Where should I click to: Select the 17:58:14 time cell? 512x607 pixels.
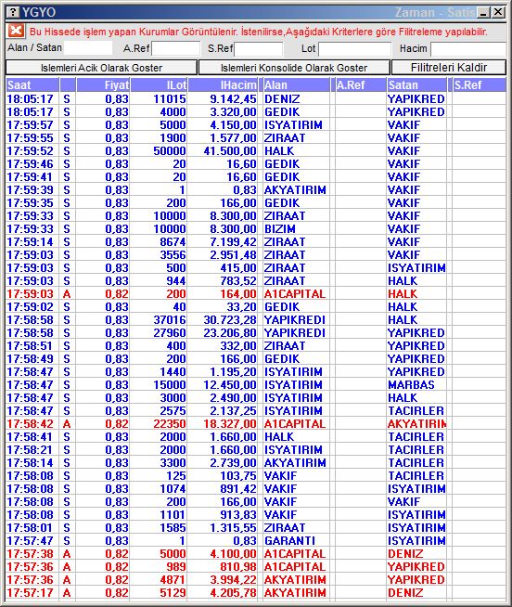30,462
